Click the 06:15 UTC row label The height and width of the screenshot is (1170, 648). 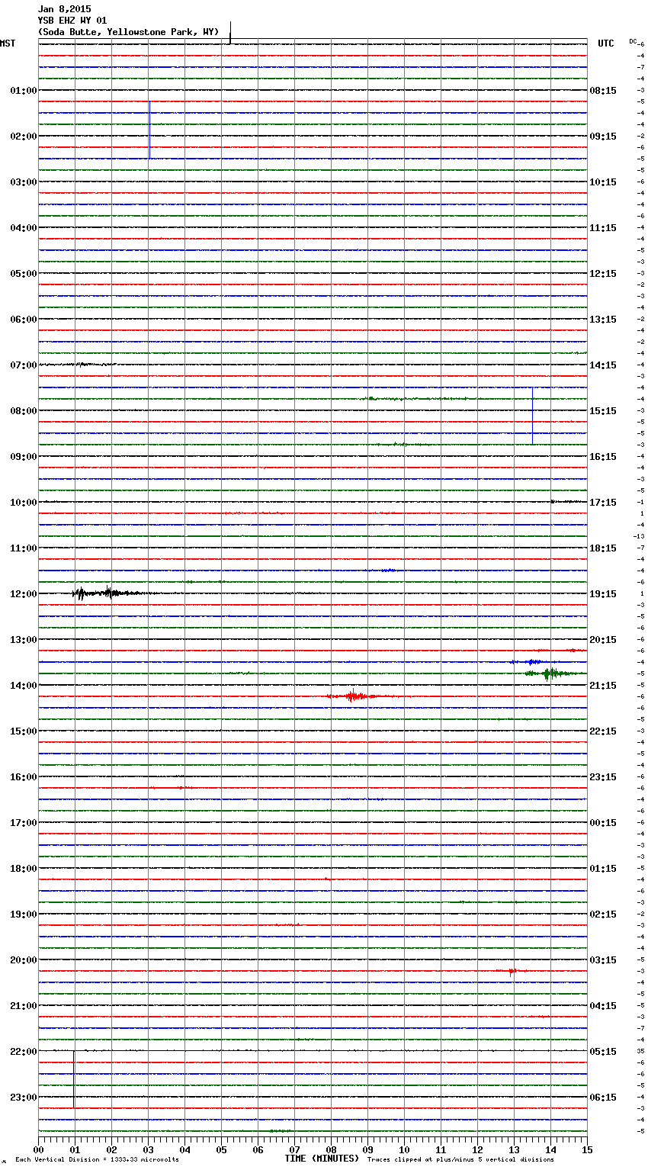[603, 1098]
